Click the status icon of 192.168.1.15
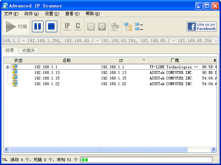This screenshot has height=165, width=221. click(x=15, y=78)
